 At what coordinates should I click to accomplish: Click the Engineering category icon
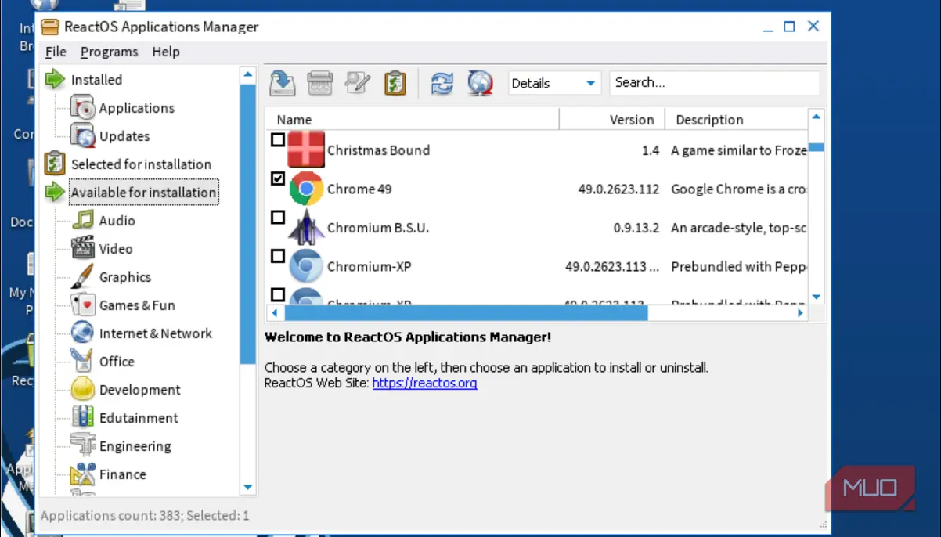[x=82, y=445]
